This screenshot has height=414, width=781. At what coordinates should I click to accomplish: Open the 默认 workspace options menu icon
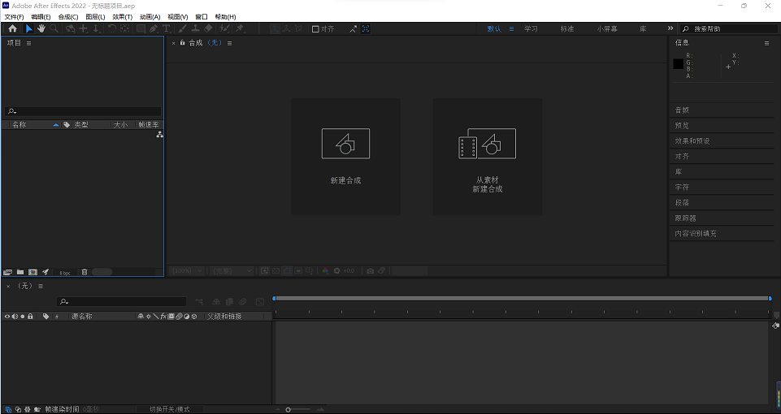(511, 29)
